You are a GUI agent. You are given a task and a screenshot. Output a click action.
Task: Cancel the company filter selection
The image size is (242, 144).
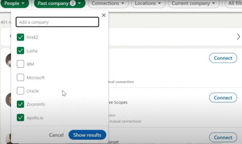tap(56, 135)
